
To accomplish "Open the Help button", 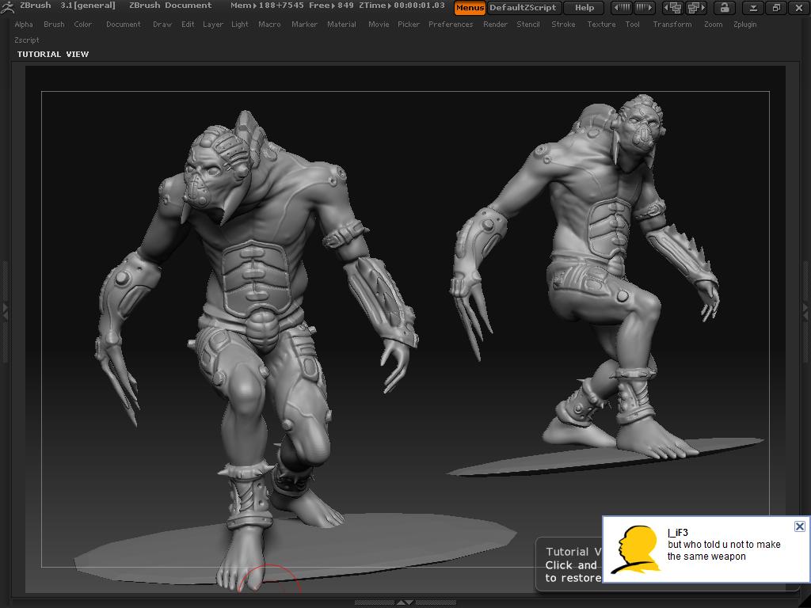I will [584, 8].
